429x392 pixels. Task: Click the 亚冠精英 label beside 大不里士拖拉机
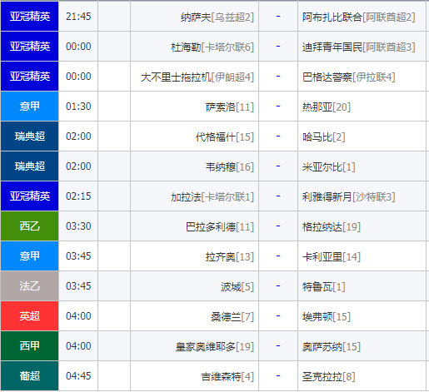(x=30, y=77)
